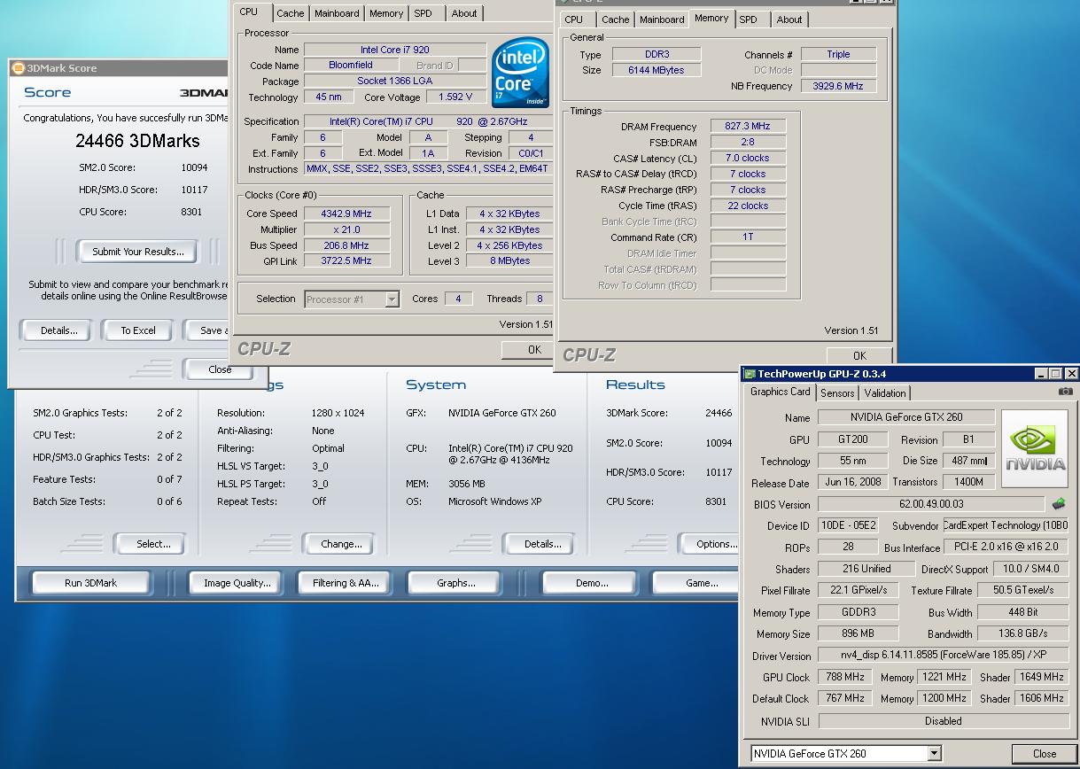
Task: Click the Multiplier value x 21.0
Action: coord(346,229)
